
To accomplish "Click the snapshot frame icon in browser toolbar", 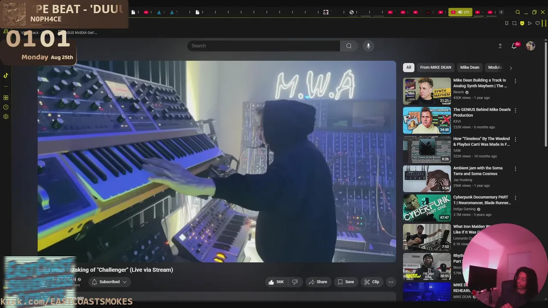I will click(514, 23).
